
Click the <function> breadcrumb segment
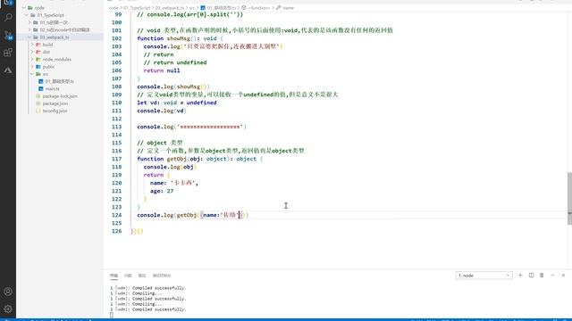pos(259,8)
